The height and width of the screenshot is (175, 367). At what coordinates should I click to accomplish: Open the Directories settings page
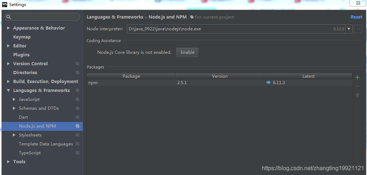[x=25, y=73]
